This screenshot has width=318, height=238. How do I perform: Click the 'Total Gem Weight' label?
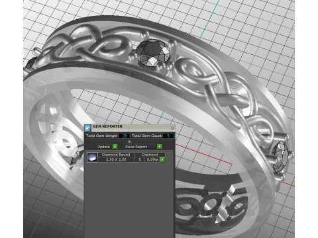[102, 136]
